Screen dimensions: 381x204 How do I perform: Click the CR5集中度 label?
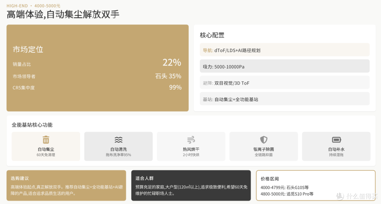click(x=24, y=88)
